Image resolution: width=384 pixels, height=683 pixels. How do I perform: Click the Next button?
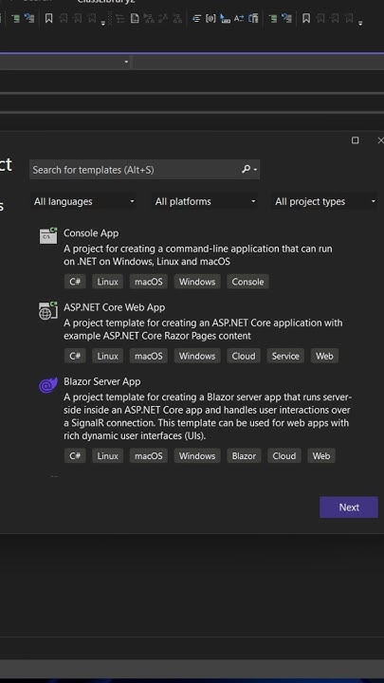point(349,507)
